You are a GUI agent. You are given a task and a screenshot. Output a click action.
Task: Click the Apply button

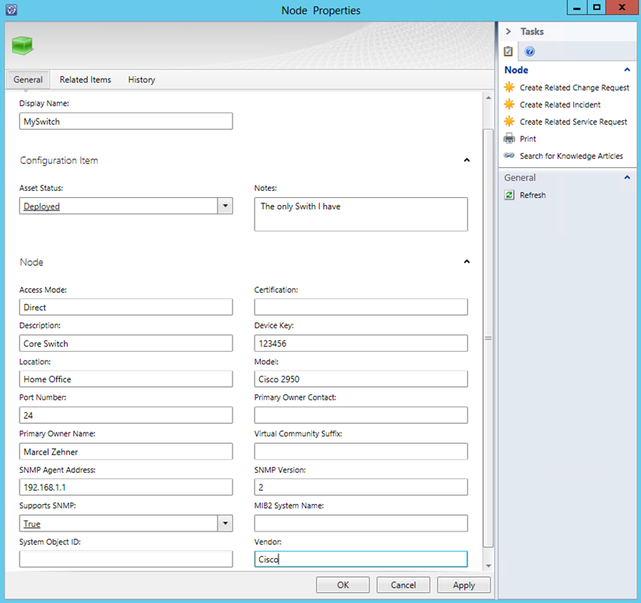[x=463, y=585]
